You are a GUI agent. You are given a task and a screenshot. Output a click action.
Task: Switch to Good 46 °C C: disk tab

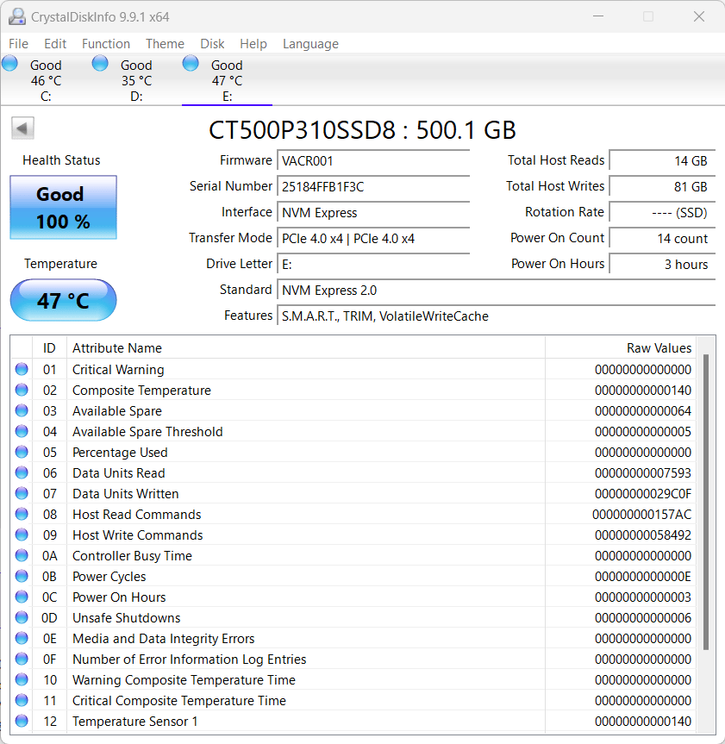tap(46, 79)
